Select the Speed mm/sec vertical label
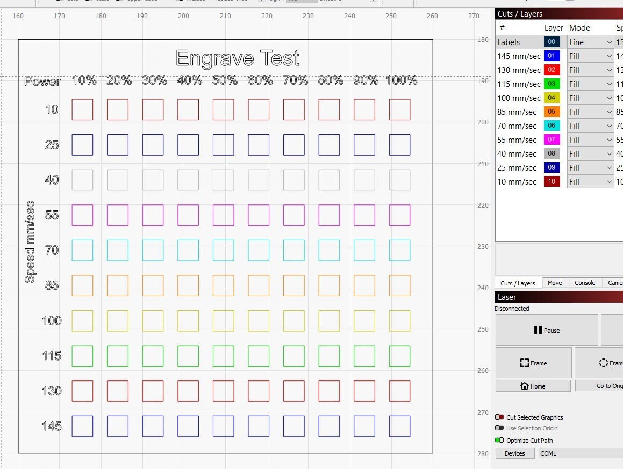Screen dimensions: 623x469 click(30, 242)
